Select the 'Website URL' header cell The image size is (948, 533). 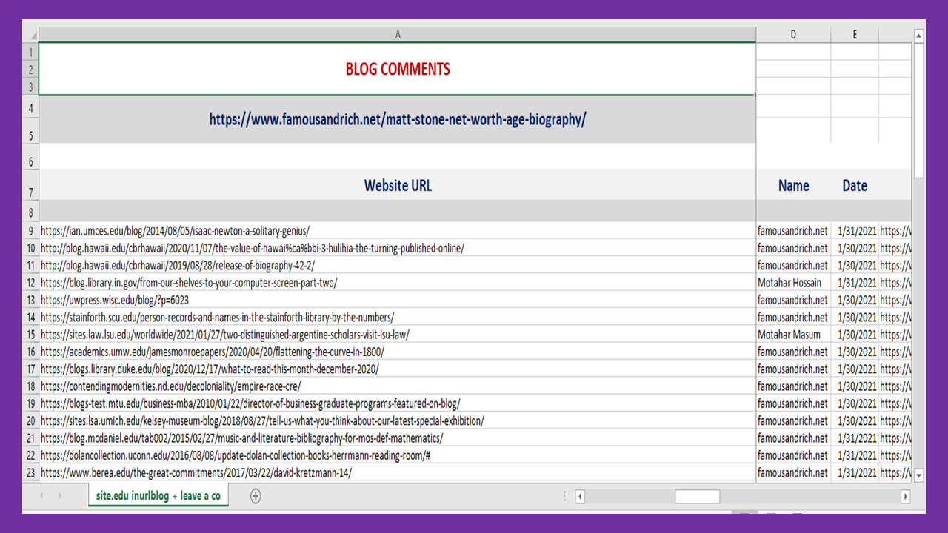(x=398, y=185)
